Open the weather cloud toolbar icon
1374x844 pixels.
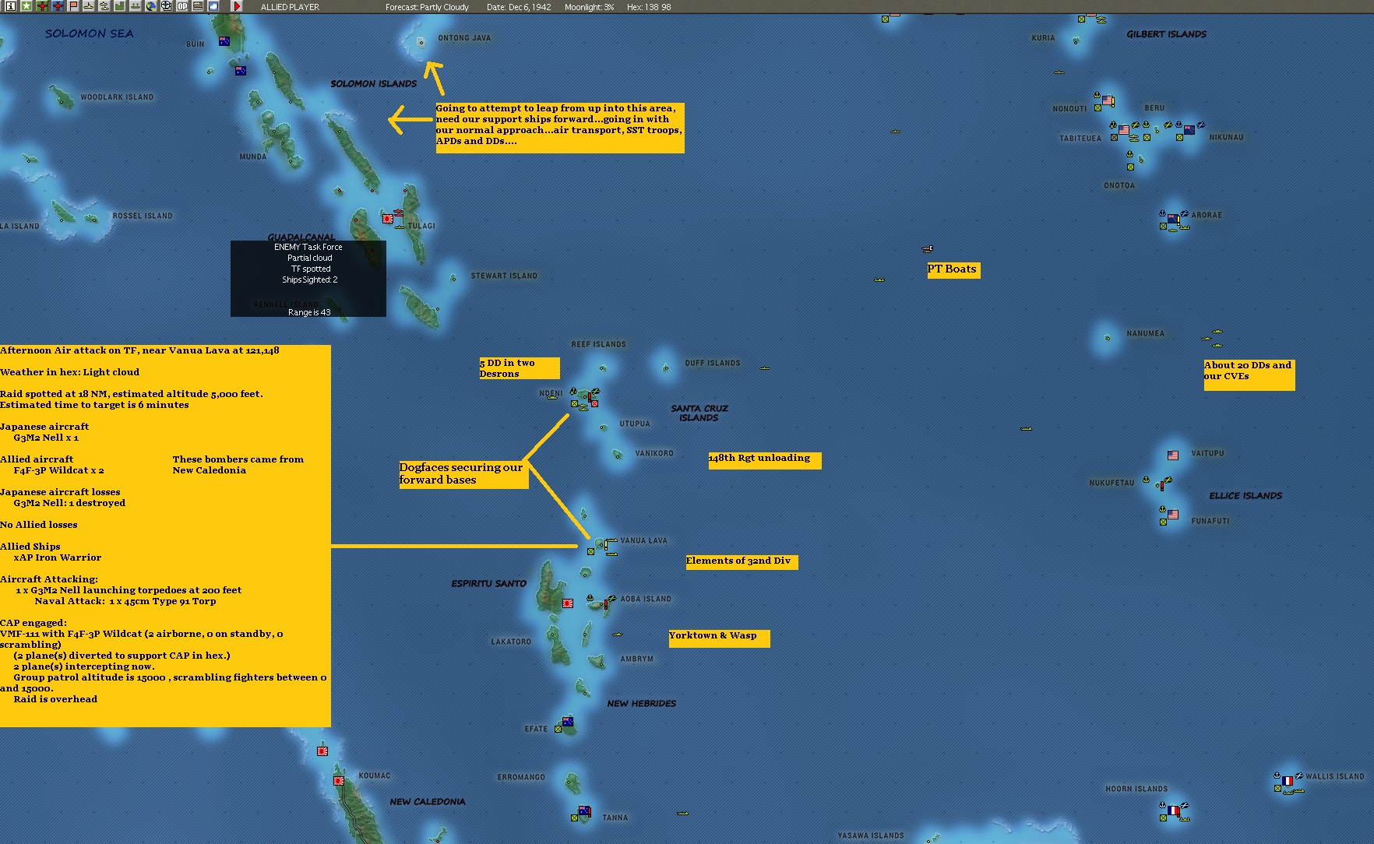point(213,6)
